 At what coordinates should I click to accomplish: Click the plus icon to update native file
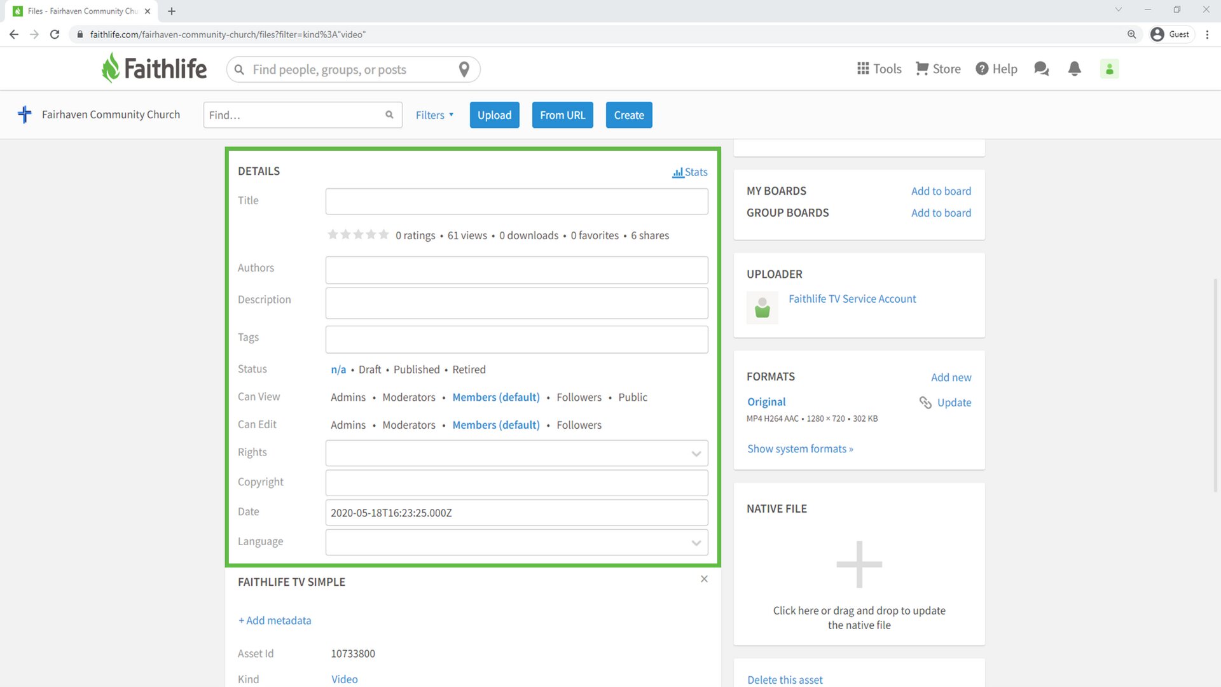coord(859,564)
